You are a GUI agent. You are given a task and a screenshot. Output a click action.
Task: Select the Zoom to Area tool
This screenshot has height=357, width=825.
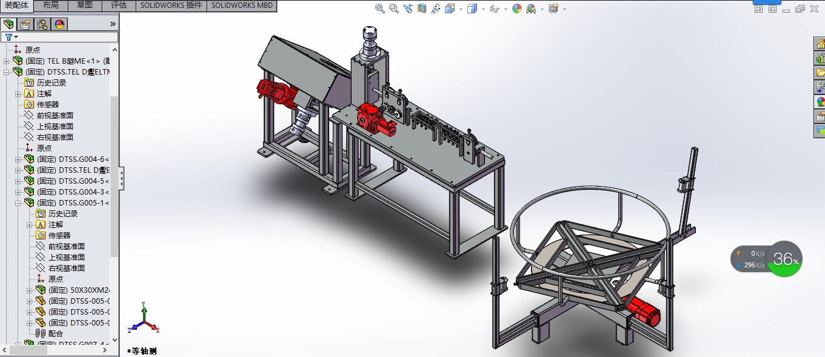tap(393, 8)
